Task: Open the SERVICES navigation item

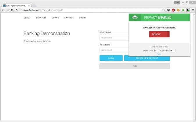Action: [x=41, y=18]
